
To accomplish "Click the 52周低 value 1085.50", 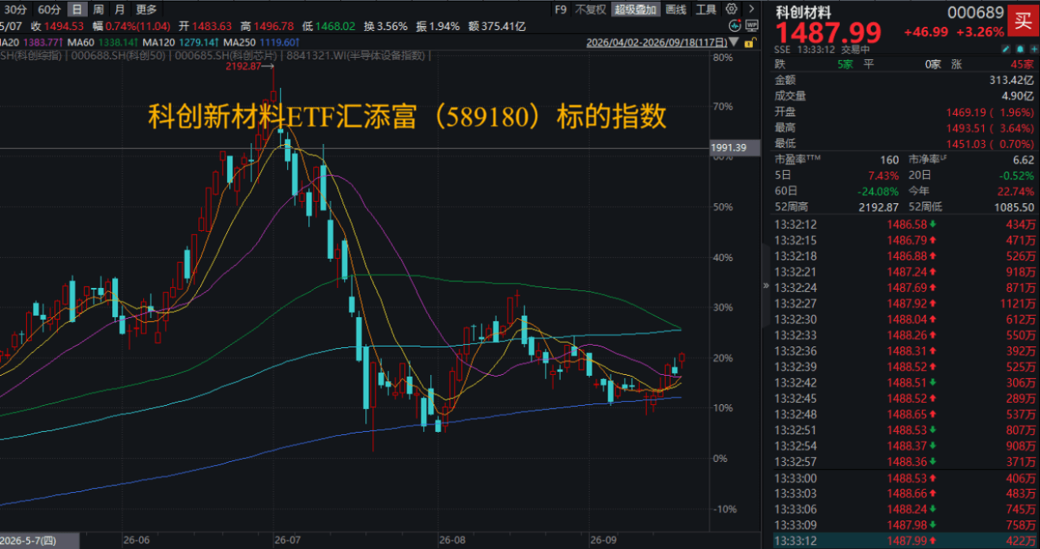I will pyautogui.click(x=1014, y=207).
